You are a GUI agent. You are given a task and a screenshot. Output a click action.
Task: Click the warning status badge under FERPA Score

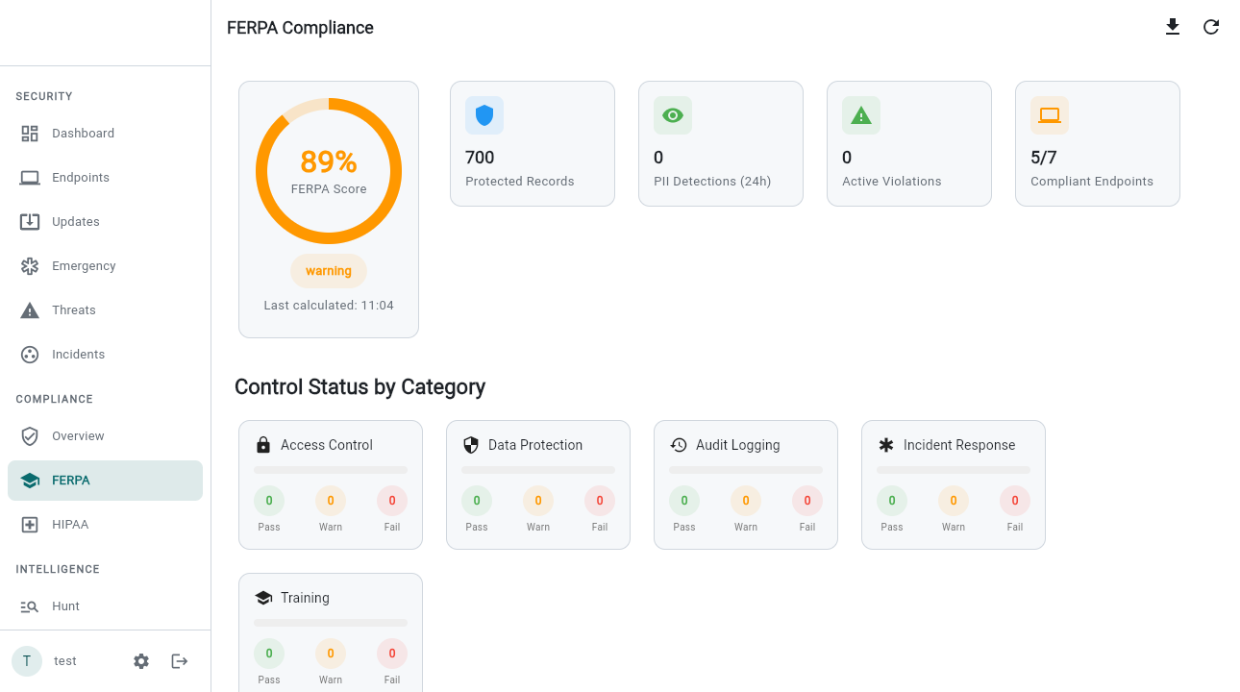[329, 270]
